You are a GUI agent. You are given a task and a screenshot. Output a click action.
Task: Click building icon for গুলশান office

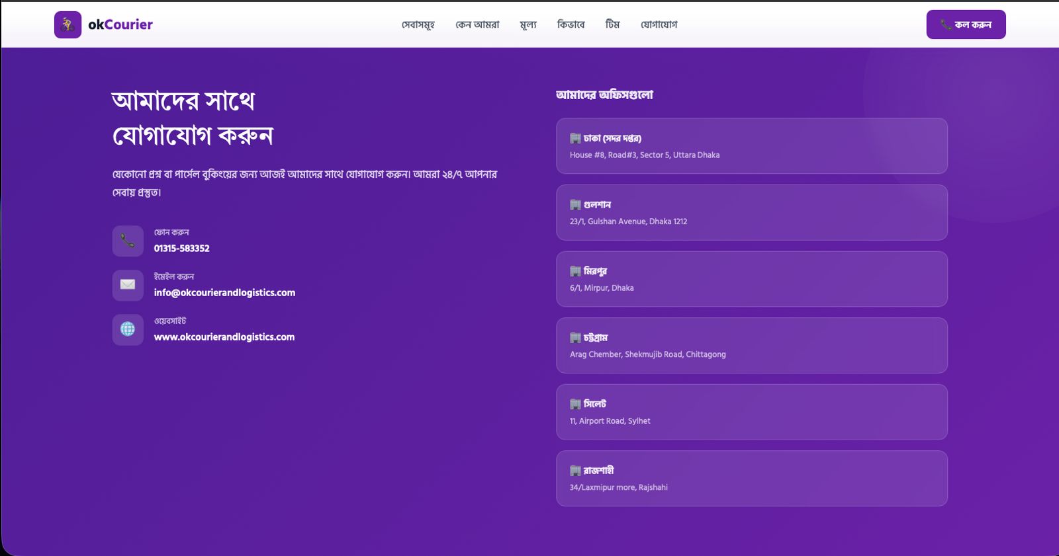[x=575, y=205]
